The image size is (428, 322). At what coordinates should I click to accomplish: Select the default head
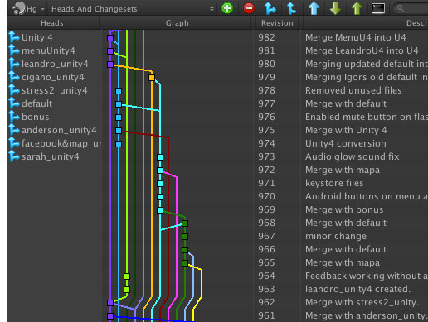coord(36,103)
